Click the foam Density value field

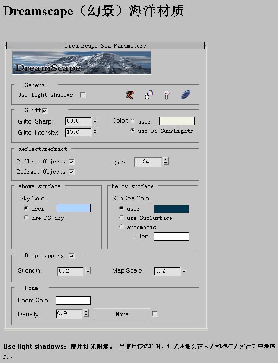pos(69,314)
